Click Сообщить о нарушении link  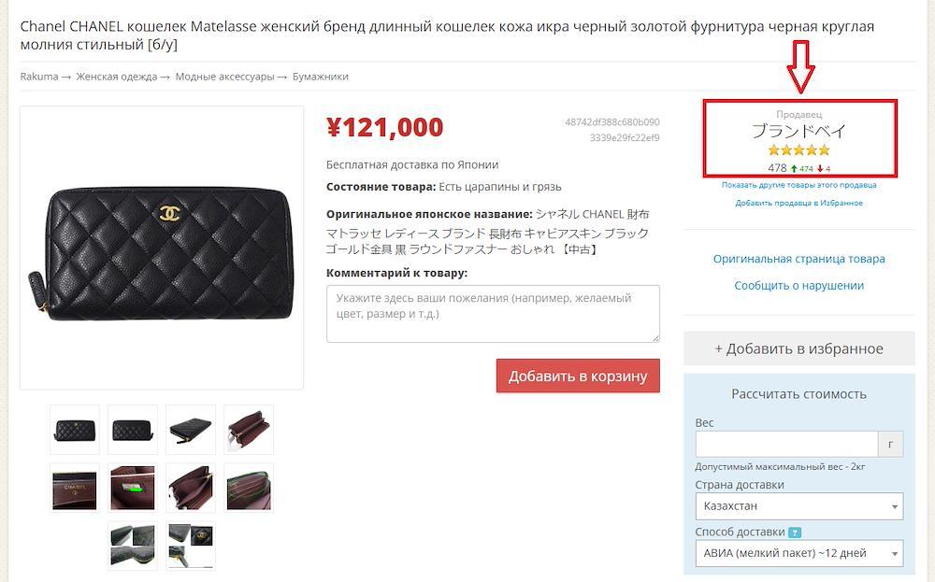pos(799,286)
